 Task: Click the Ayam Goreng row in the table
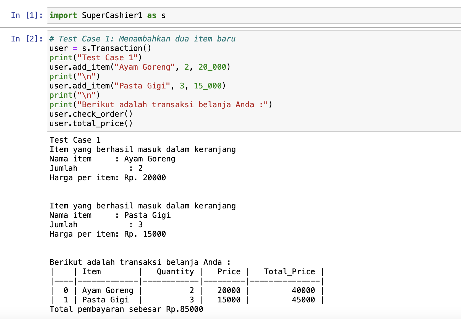tap(108, 290)
